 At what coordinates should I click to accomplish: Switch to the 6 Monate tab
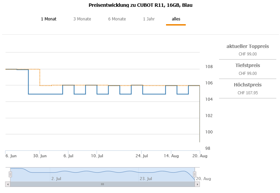tap(117, 19)
